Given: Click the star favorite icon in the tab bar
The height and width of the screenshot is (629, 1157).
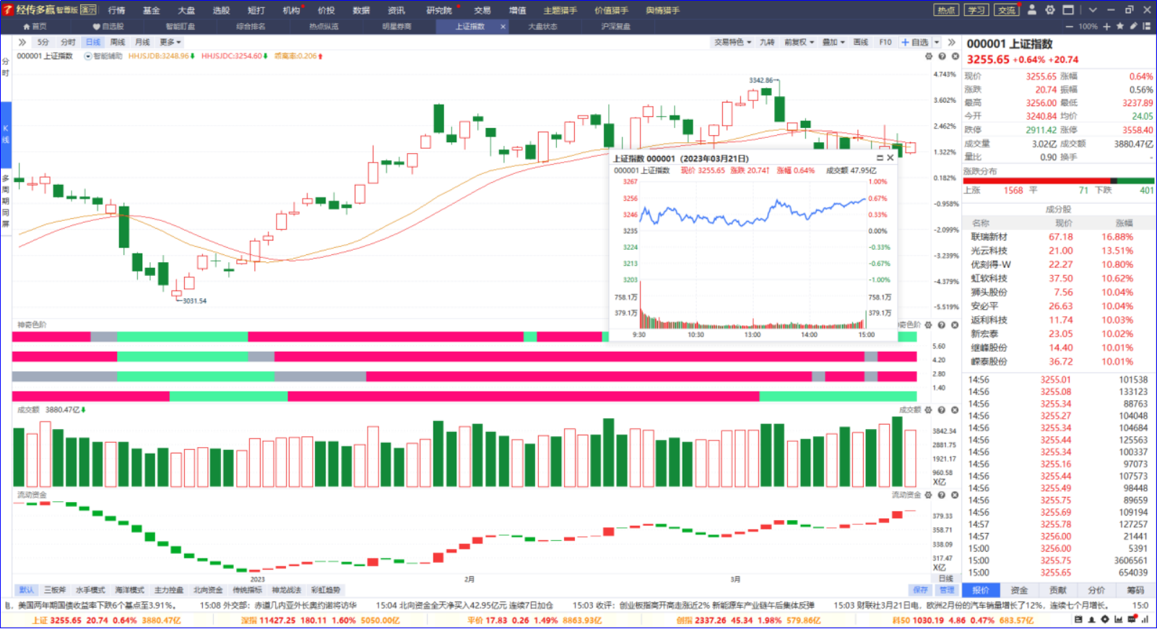Looking at the screenshot, I should [x=1120, y=26].
